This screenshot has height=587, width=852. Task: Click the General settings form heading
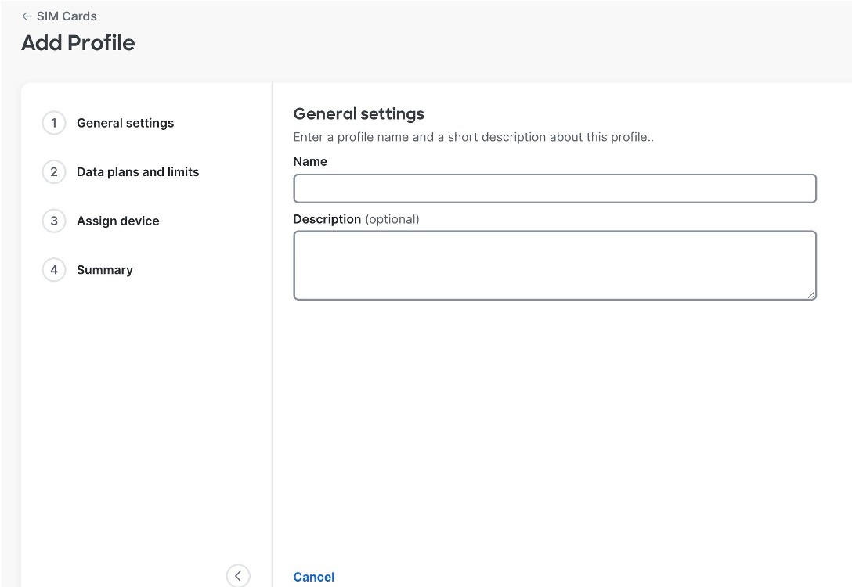pos(359,113)
